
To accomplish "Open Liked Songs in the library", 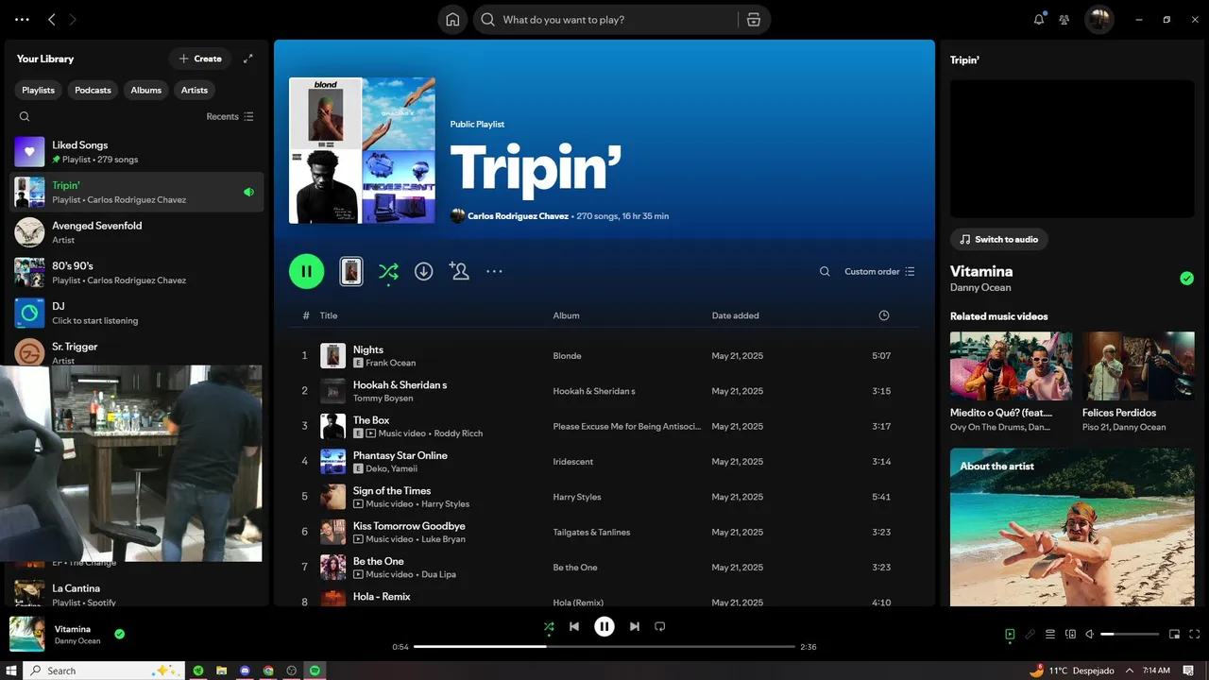I will pyautogui.click(x=137, y=152).
